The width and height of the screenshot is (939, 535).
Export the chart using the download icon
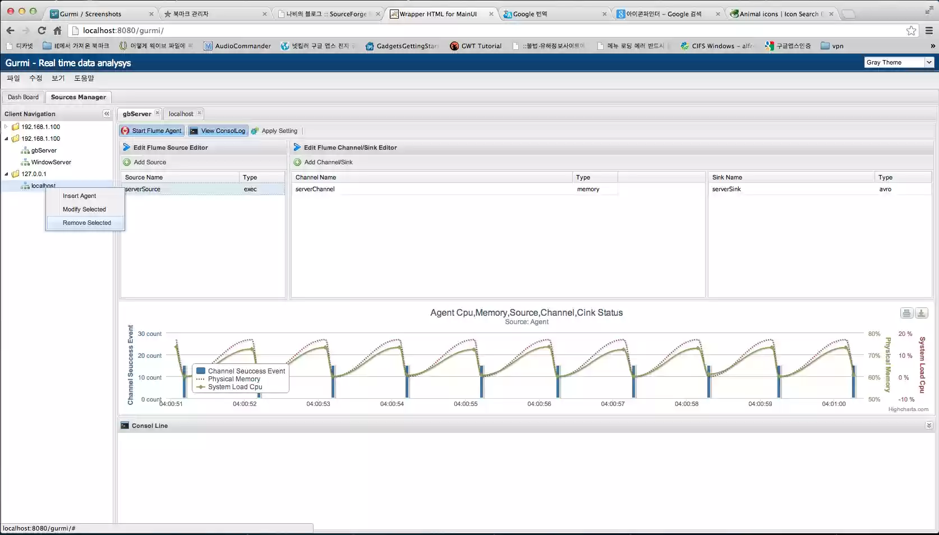pyautogui.click(x=922, y=313)
